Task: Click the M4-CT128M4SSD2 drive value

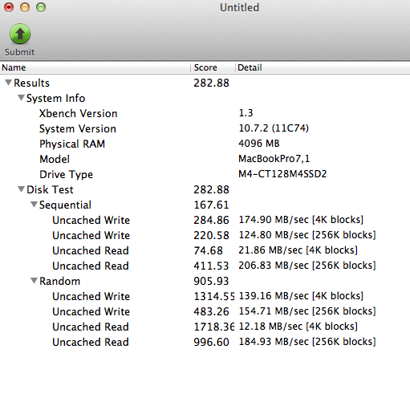Action: (x=282, y=174)
